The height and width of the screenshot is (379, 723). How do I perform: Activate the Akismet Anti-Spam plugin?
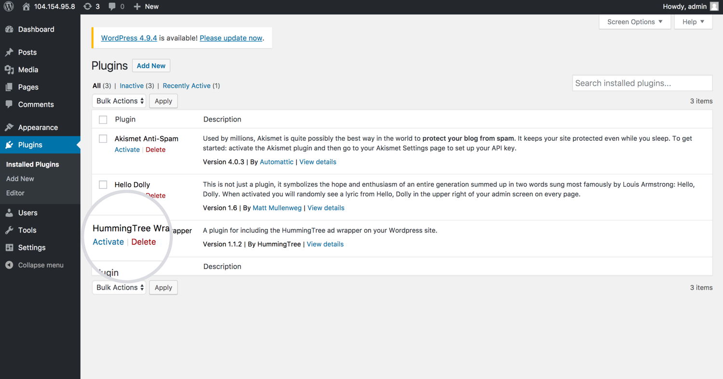[x=127, y=149]
